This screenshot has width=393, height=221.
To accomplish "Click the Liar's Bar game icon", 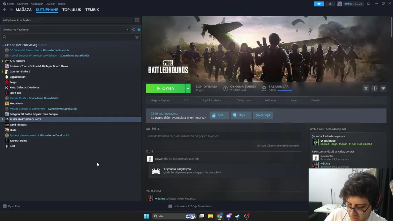I will [7, 93].
